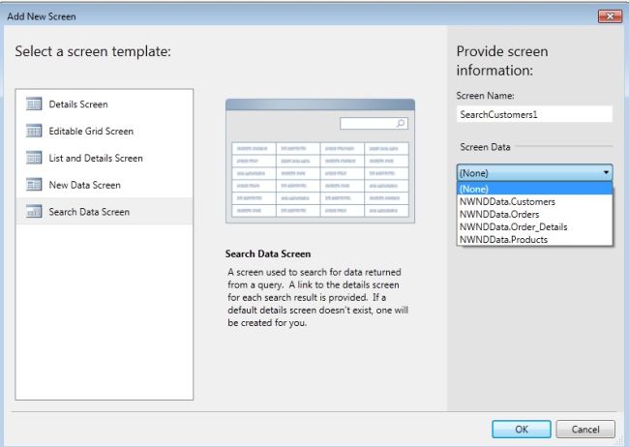The width and height of the screenshot is (629, 447).
Task: Click the Details Screen template icon
Action: pos(34,104)
